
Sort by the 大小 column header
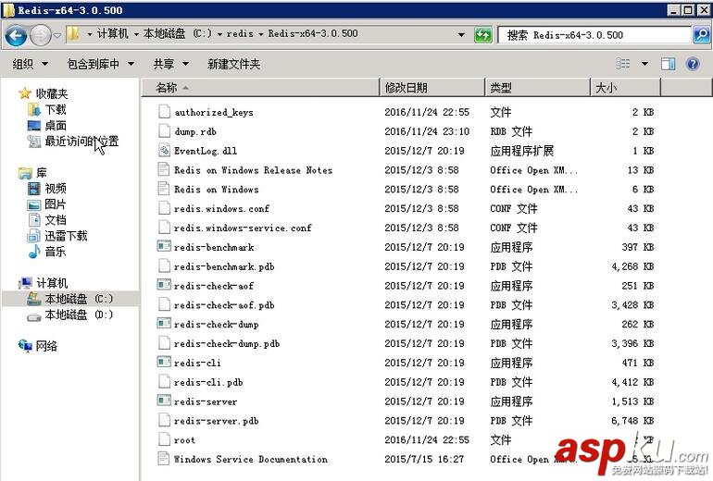click(625, 88)
